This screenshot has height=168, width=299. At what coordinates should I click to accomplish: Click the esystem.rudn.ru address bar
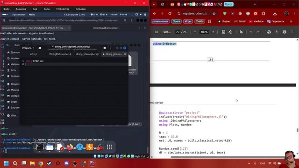click(x=196, y=14)
